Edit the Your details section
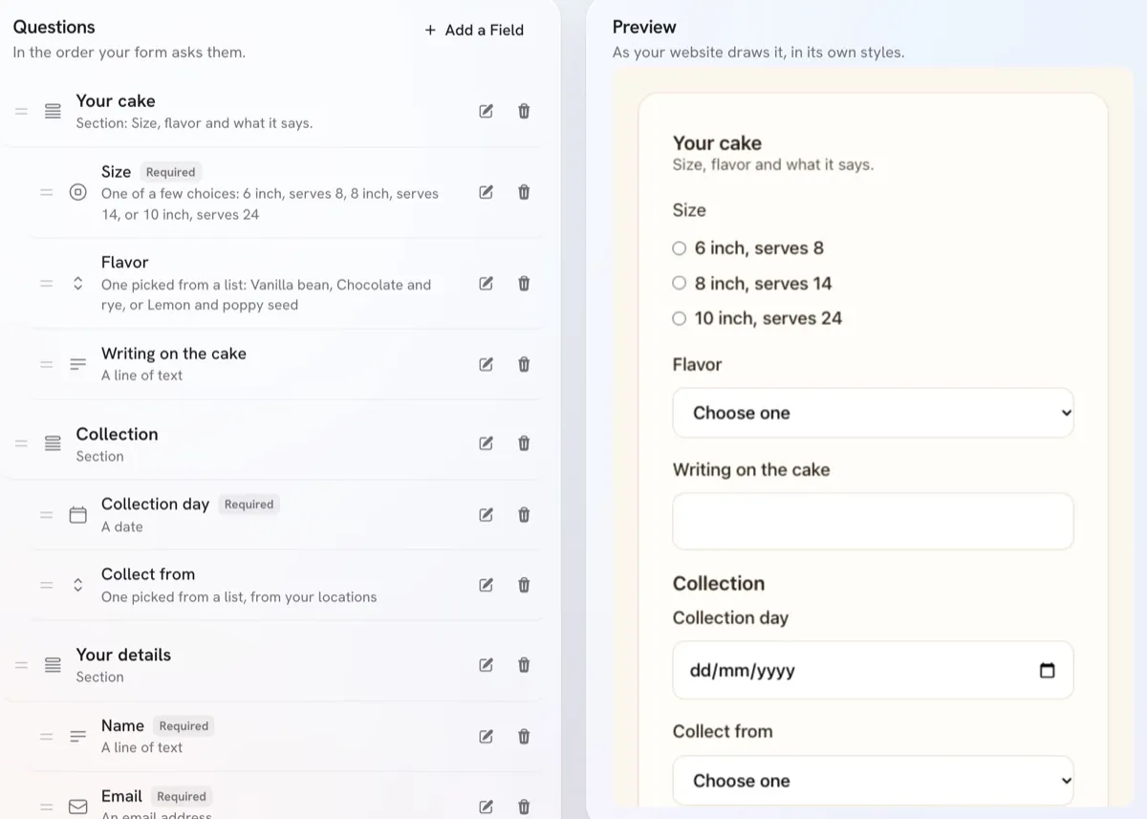Image resolution: width=1147 pixels, height=819 pixels. tap(486, 665)
